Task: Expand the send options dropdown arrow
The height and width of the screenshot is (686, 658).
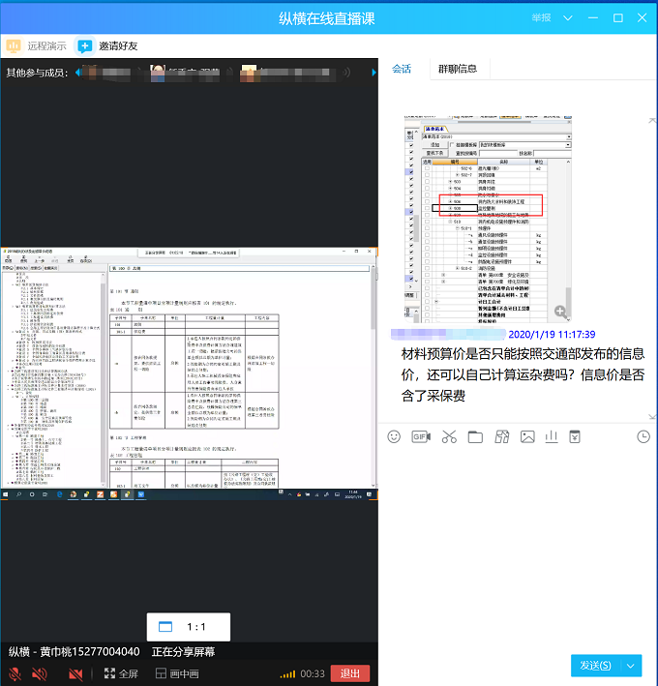Action: click(x=632, y=665)
